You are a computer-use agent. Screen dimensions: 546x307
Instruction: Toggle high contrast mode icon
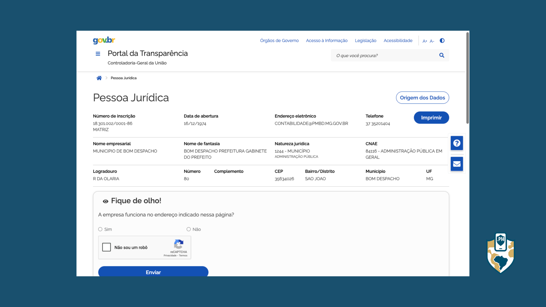[442, 41]
